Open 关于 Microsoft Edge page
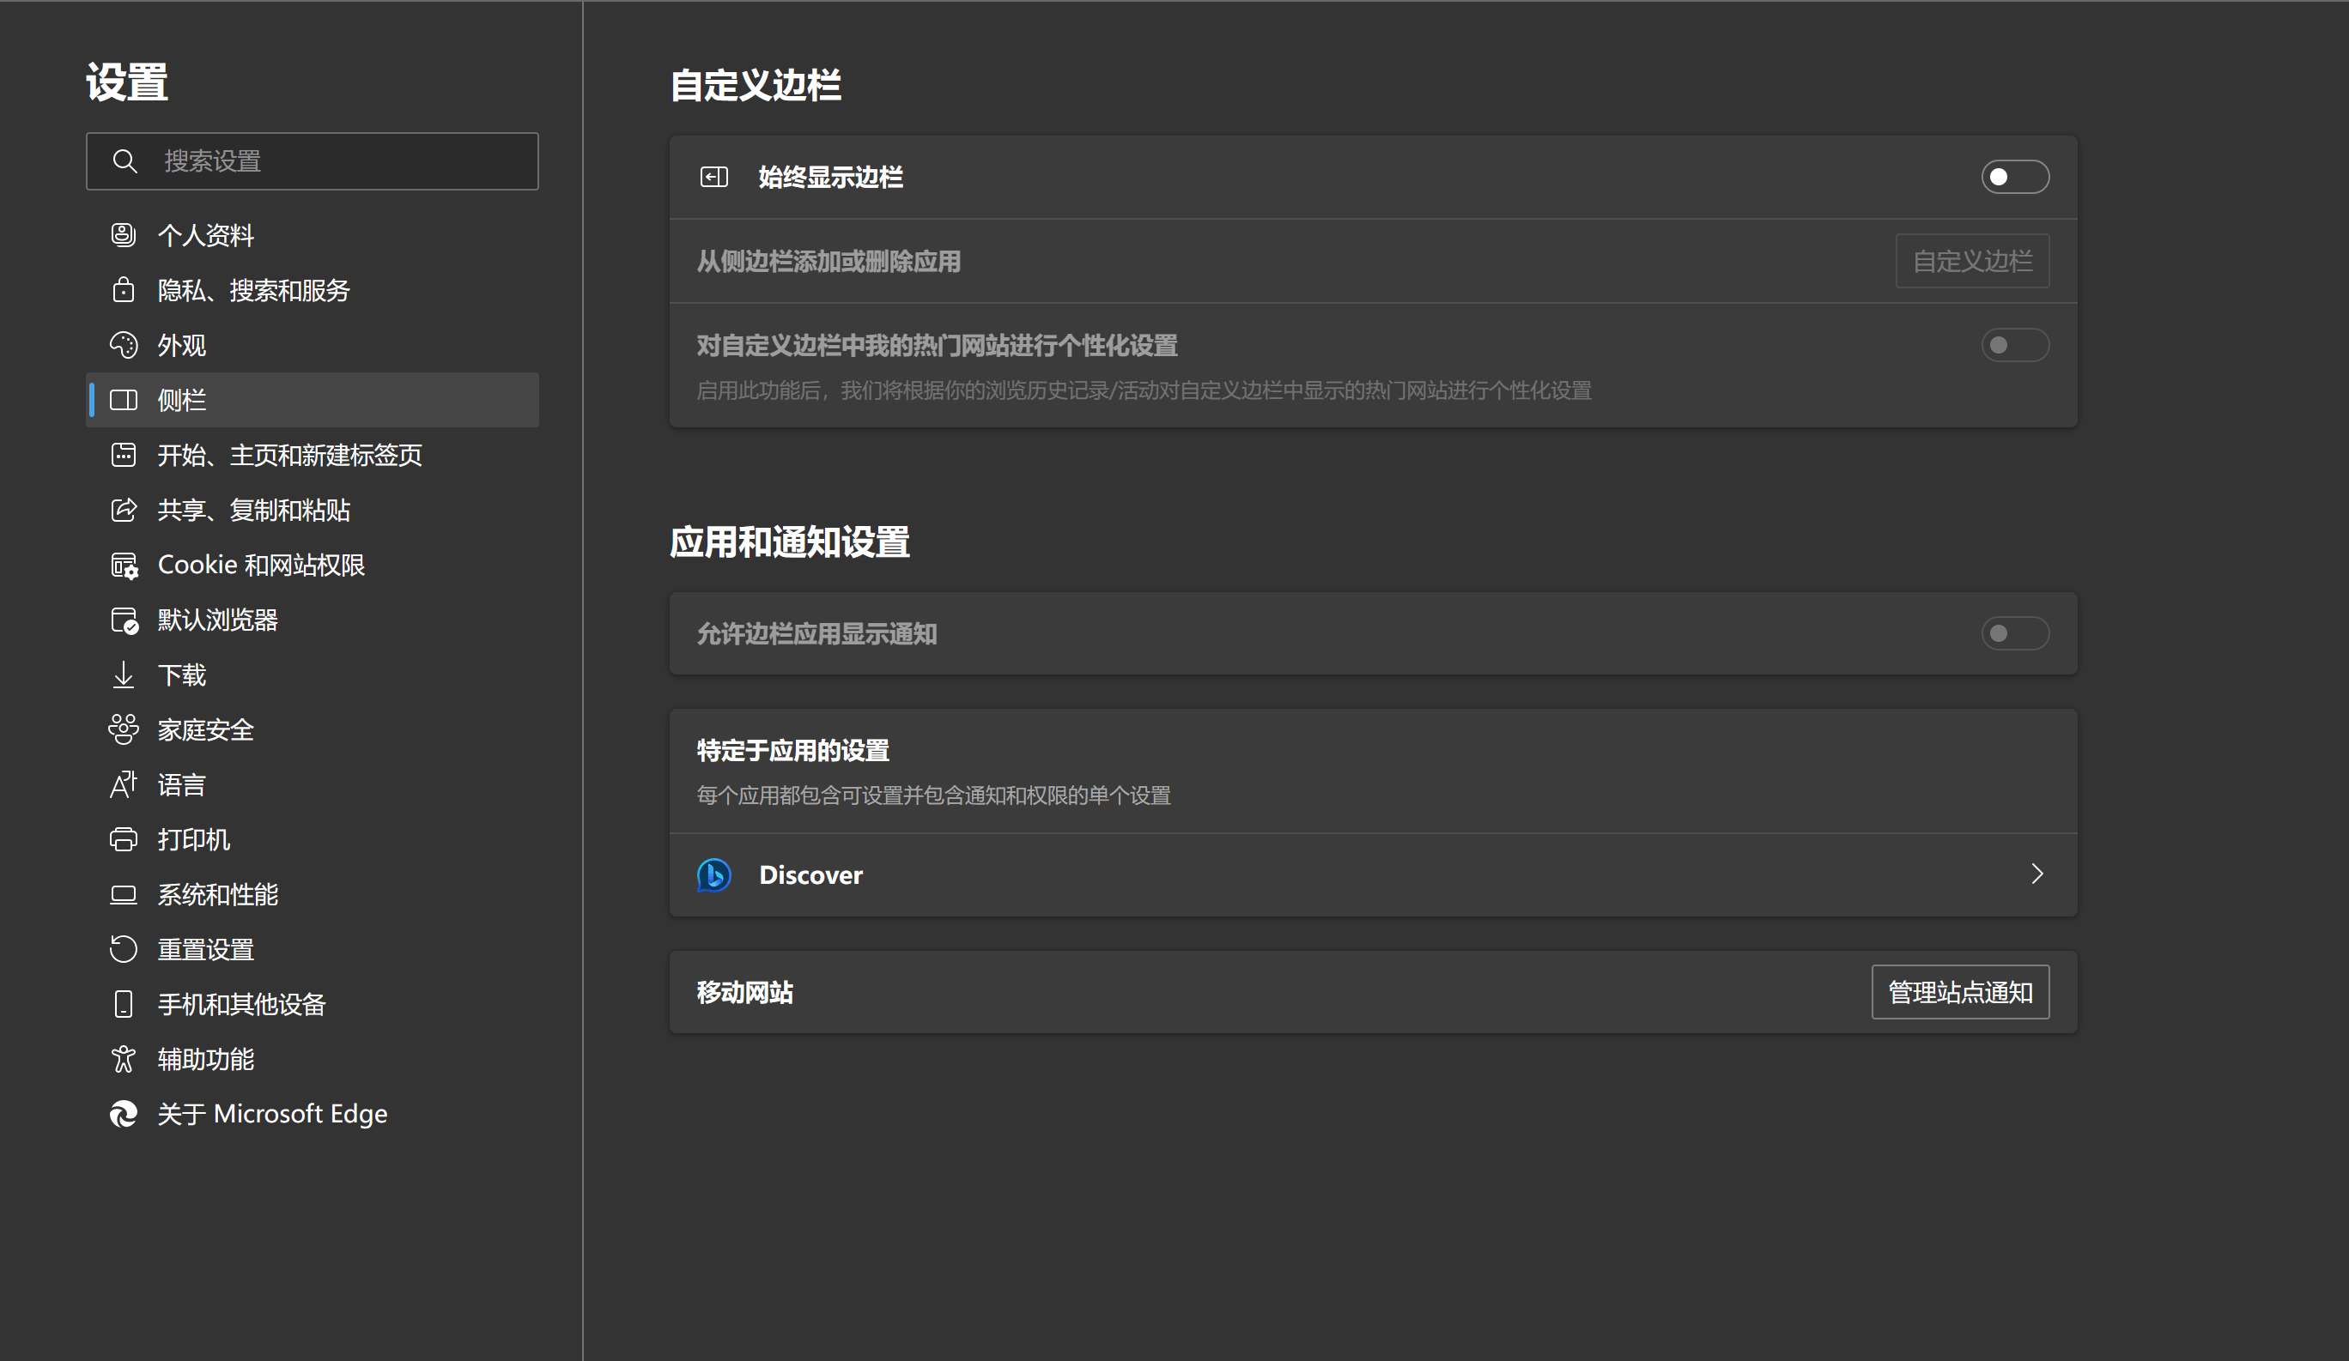 point(313,1114)
